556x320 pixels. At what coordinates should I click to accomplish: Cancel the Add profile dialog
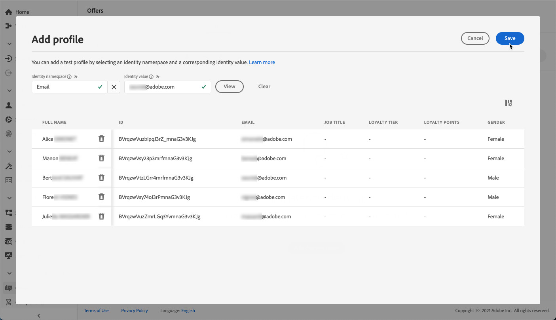475,38
